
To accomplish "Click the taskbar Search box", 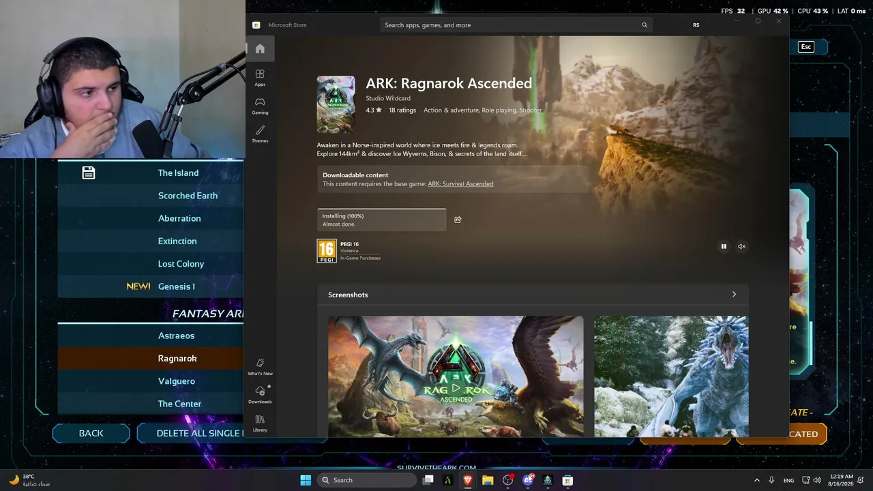I will (x=368, y=480).
